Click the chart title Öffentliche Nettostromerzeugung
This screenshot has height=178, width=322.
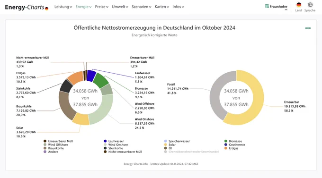[x=154, y=28]
